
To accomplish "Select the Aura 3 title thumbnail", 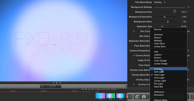I will (x=121, y=96).
